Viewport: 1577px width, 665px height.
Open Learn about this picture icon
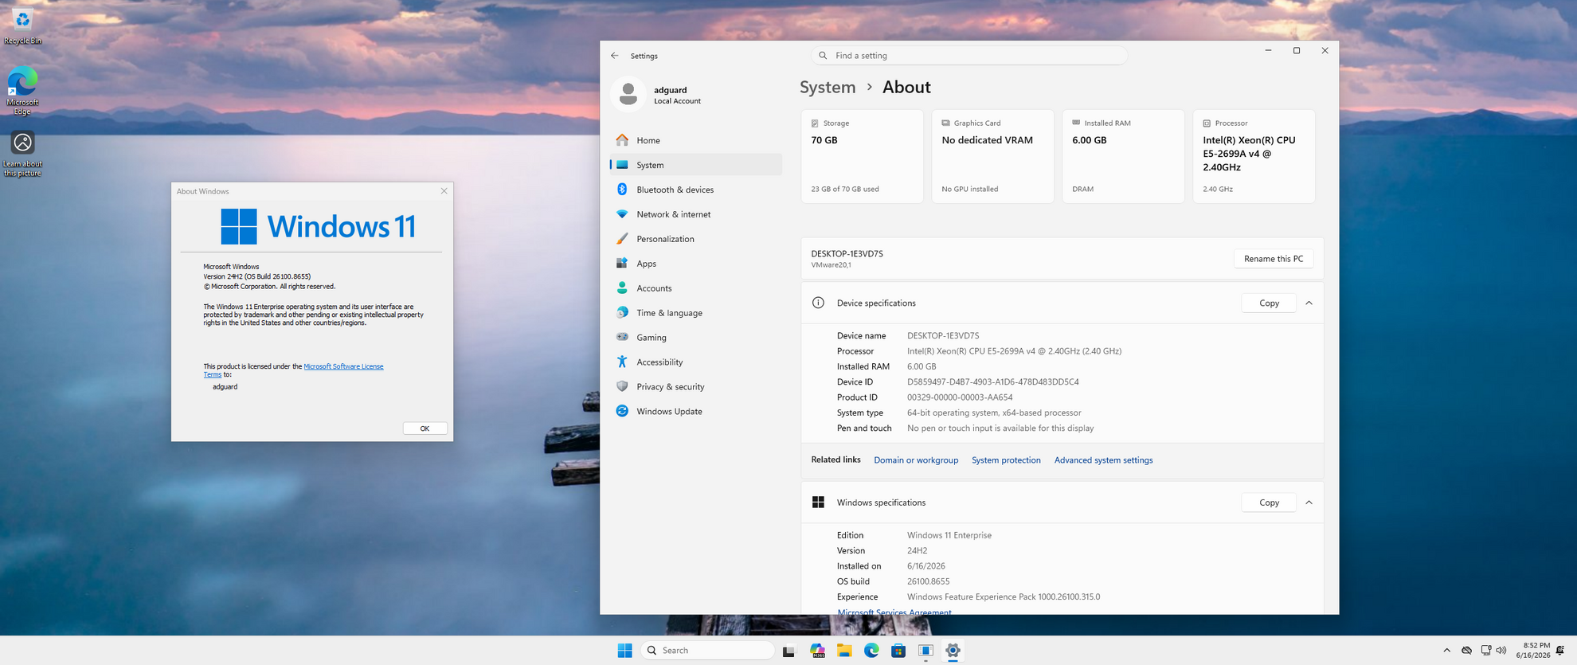[x=22, y=154]
